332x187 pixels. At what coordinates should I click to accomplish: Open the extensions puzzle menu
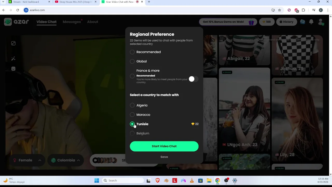303,10
